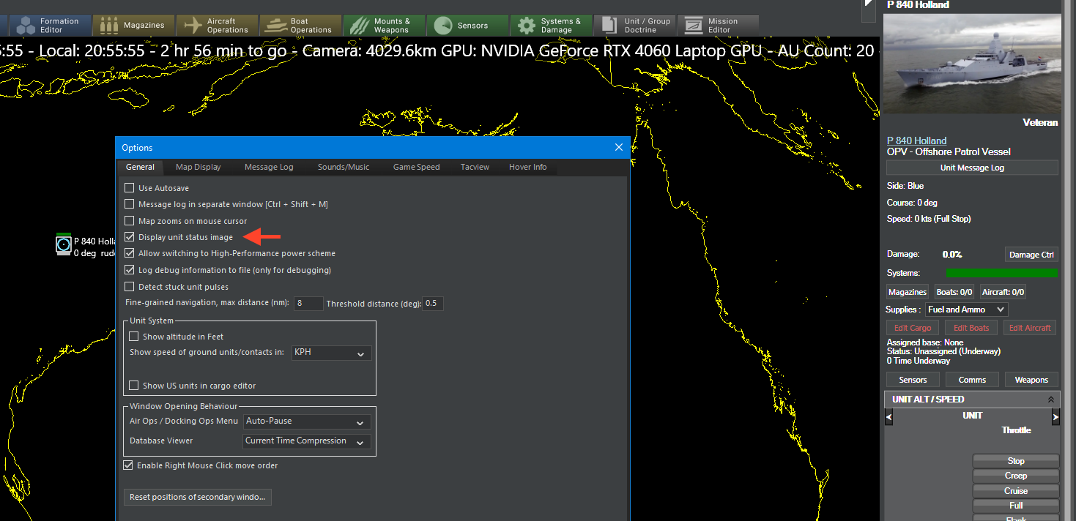Follow the P 840 Holland link
Viewport: 1076px width, 521px height.
click(x=916, y=140)
